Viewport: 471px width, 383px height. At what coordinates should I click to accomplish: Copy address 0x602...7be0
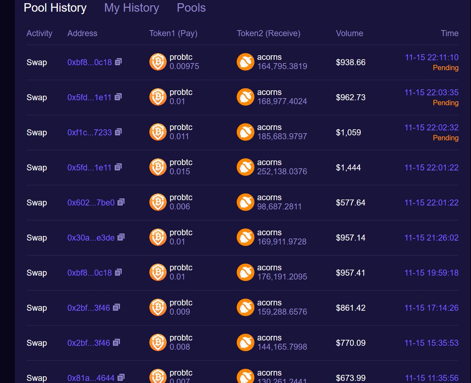(121, 202)
